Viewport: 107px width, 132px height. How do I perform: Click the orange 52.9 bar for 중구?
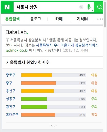pos(38,83)
